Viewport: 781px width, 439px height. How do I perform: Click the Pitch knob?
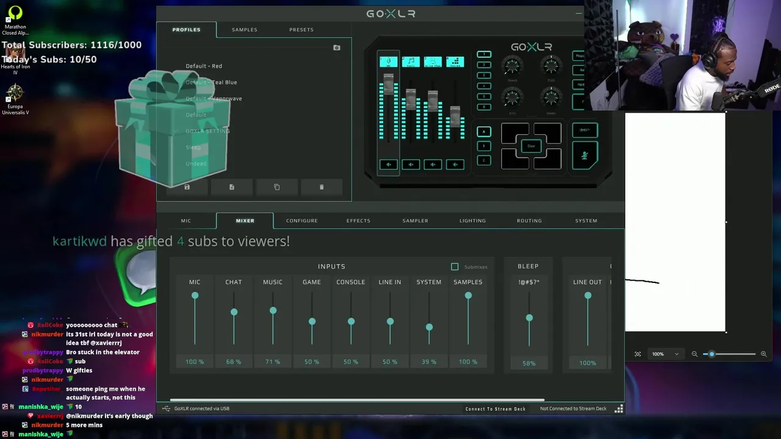(x=551, y=66)
